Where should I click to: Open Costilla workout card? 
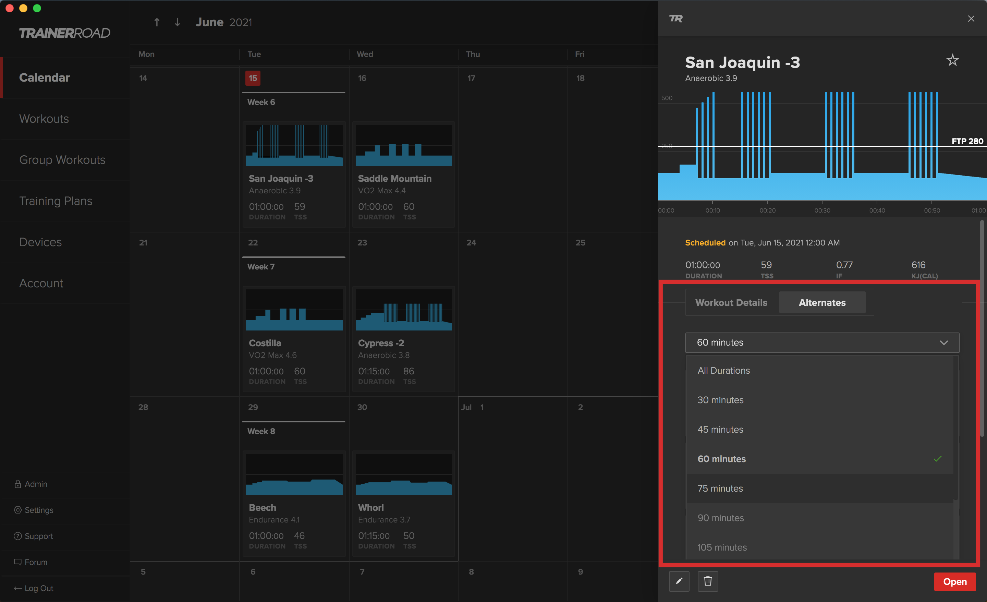[x=294, y=339]
